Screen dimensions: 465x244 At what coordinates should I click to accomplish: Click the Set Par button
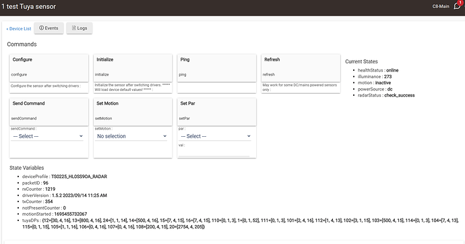(x=217, y=112)
